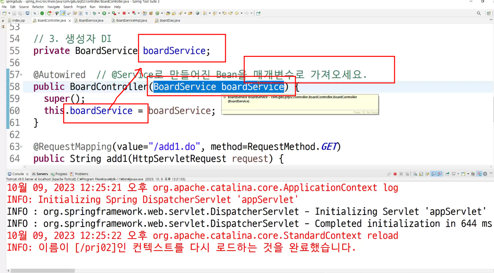Toggle Show Console on standard out

pos(434,174)
